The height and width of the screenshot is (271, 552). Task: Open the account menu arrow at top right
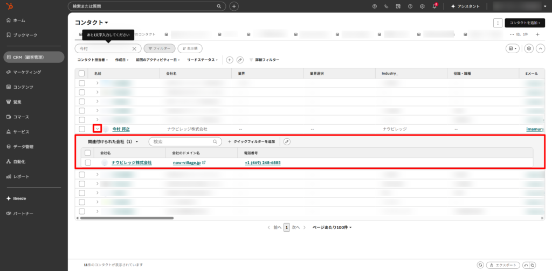pyautogui.click(x=544, y=6)
